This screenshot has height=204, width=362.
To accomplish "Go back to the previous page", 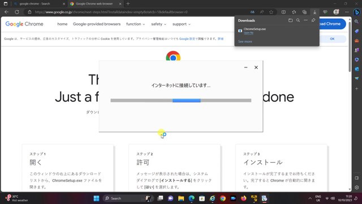I will tap(6, 12).
